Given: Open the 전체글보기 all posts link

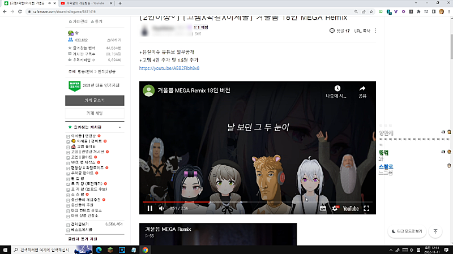Looking at the screenshot, I should click(x=80, y=224).
